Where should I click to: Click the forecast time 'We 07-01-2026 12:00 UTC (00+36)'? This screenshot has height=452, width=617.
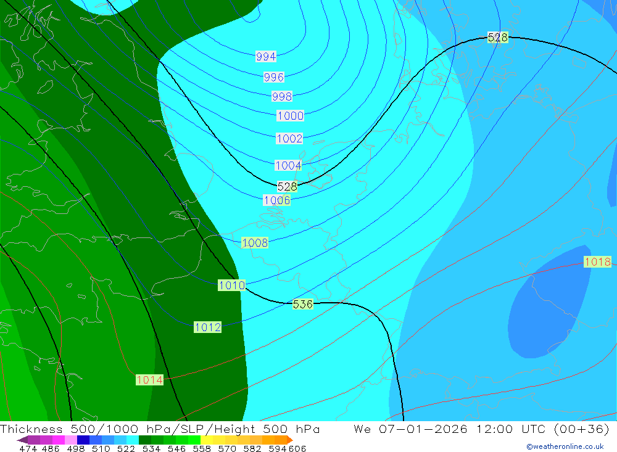[482, 429]
